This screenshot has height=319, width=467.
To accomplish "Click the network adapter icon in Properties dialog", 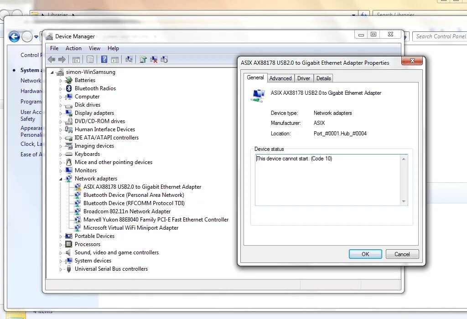I will pos(258,96).
